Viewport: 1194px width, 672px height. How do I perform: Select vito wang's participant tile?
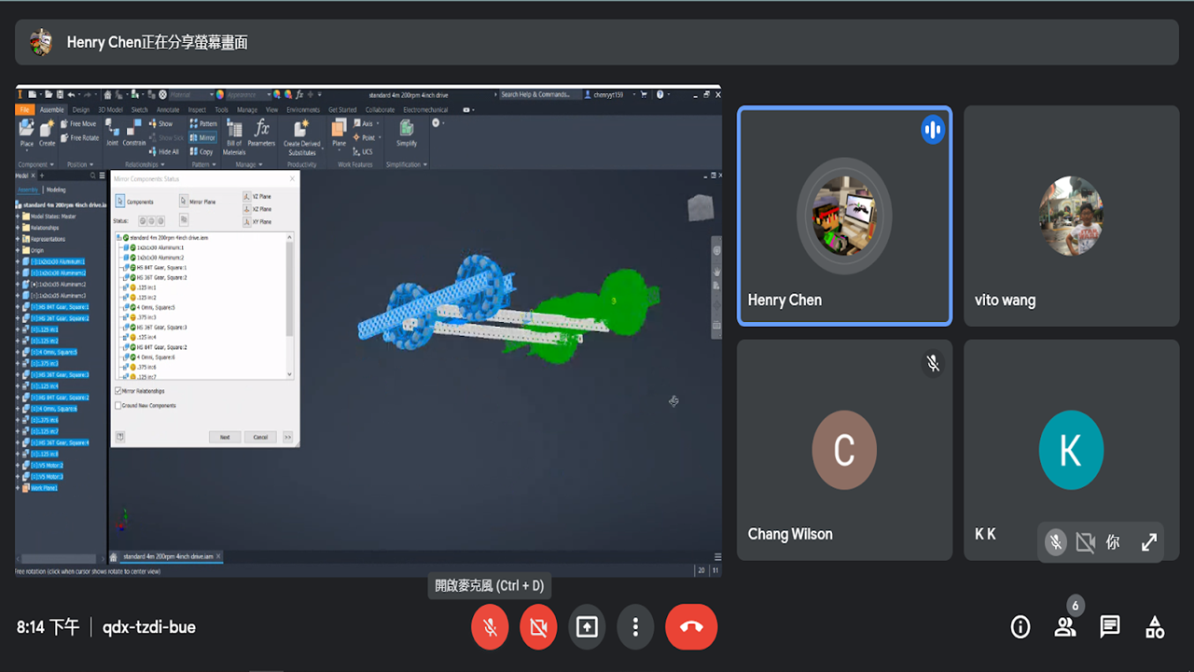1071,217
